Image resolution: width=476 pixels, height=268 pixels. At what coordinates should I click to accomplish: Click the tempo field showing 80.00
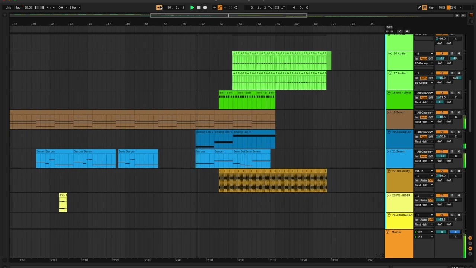tap(28, 7)
